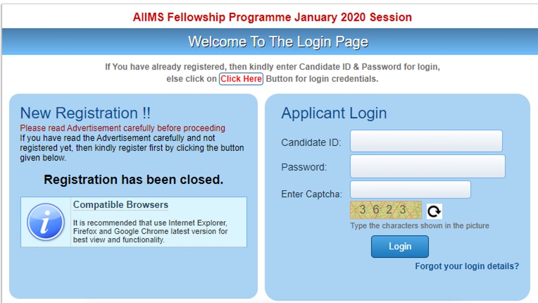
Task: Click the red Please read Advertisement warning
Action: point(122,128)
